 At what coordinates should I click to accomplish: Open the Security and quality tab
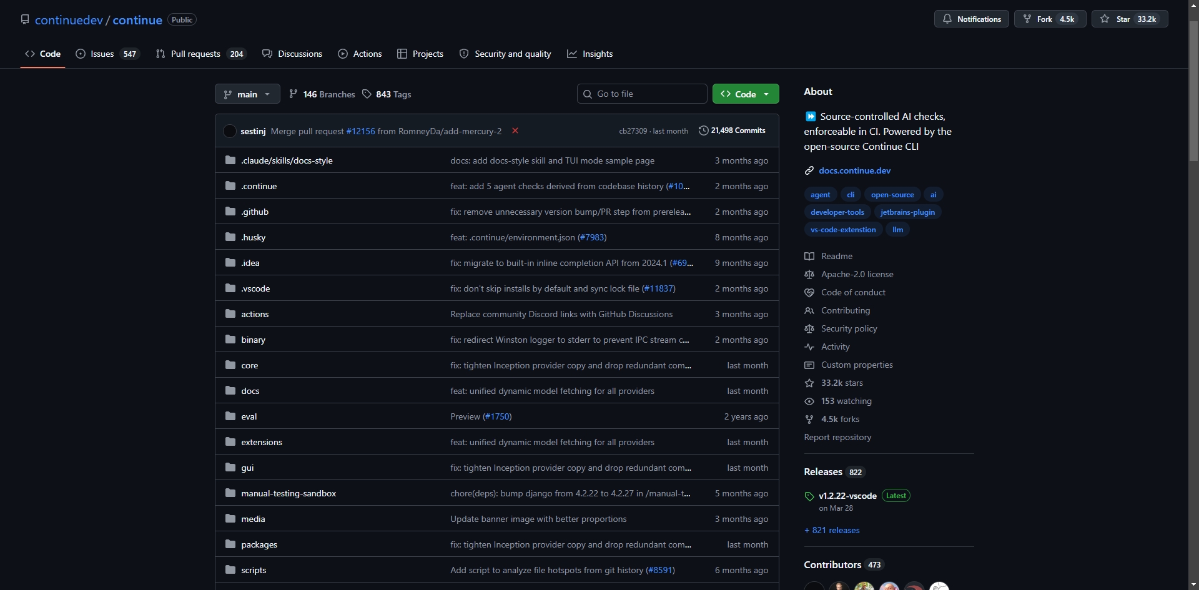click(x=505, y=54)
